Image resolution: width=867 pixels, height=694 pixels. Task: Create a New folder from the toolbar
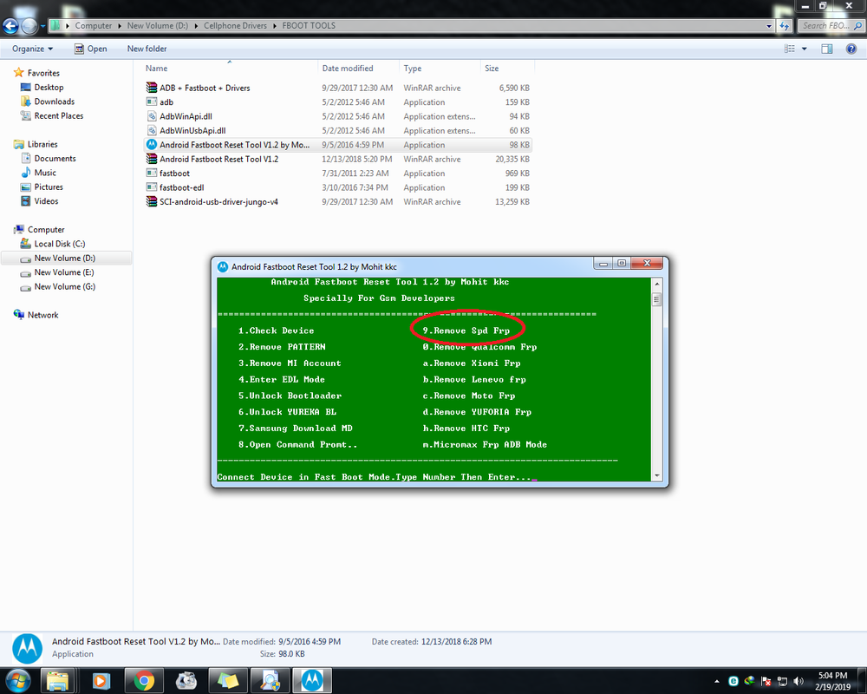(147, 49)
